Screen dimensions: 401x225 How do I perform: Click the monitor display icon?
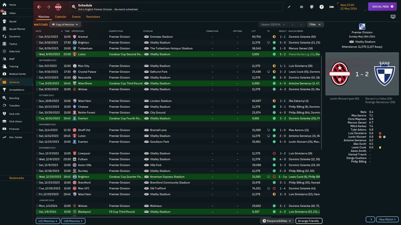[393, 17]
